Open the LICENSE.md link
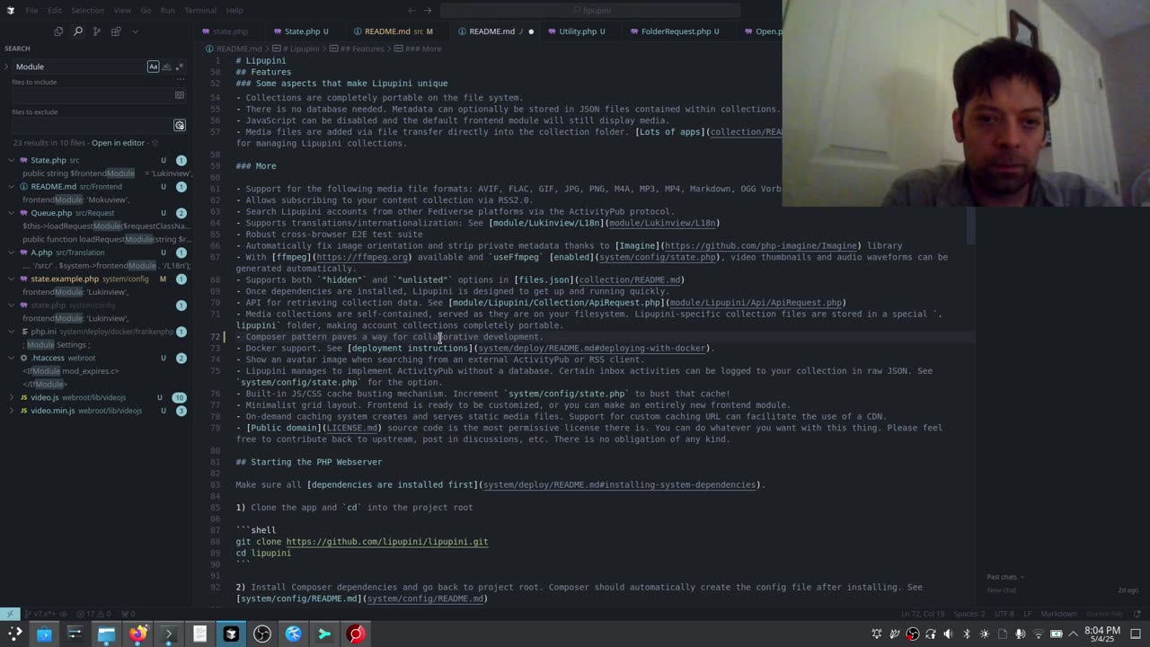Image resolution: width=1150 pixels, height=647 pixels. point(352,428)
